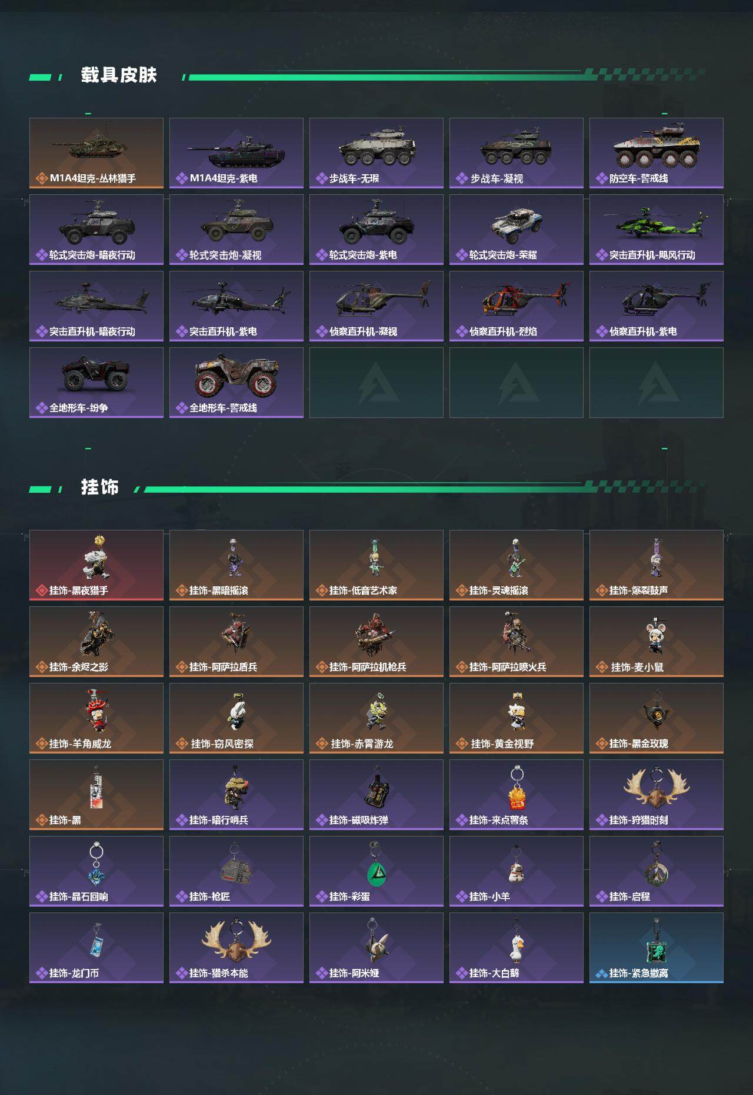Image resolution: width=753 pixels, height=1095 pixels.
Task: Click the 挂饰 section header
Action: [x=100, y=487]
